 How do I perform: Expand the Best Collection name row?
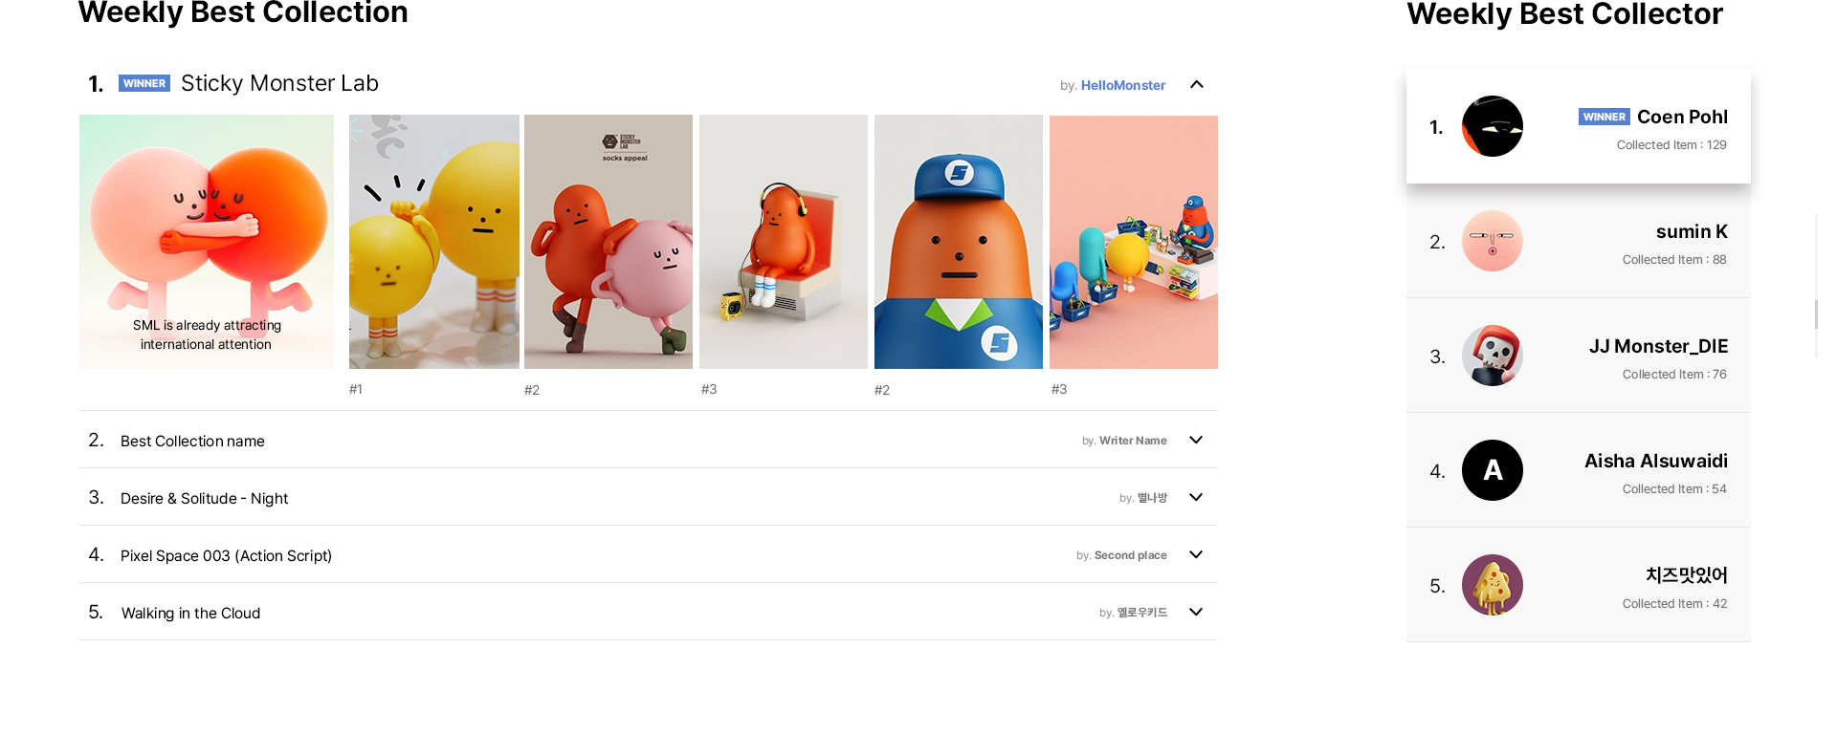[1196, 441]
